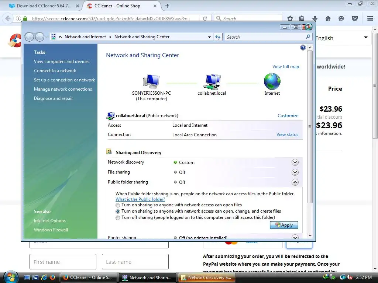Click Set up a connection or network
Screen dimensions: 378x283
pyautogui.click(x=64, y=80)
